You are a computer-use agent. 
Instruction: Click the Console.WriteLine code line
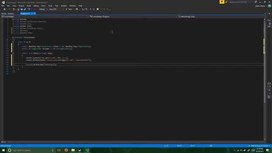point(41,65)
